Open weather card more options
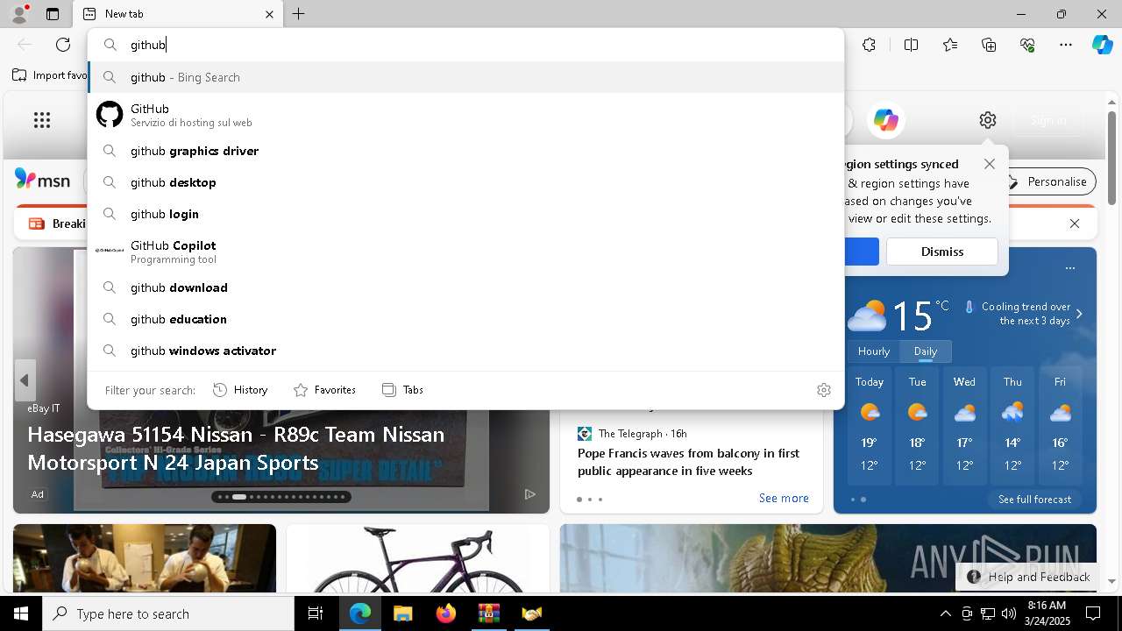This screenshot has width=1122, height=631. click(1069, 268)
